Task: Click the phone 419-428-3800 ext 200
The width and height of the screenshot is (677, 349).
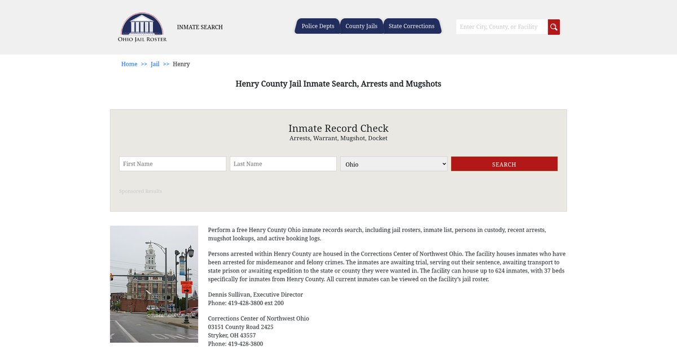Action: pyautogui.click(x=246, y=303)
